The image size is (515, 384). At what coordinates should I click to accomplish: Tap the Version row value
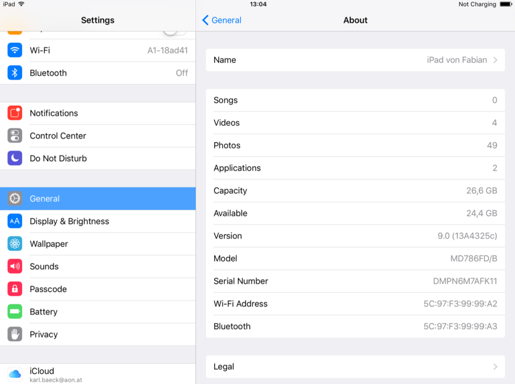(467, 236)
